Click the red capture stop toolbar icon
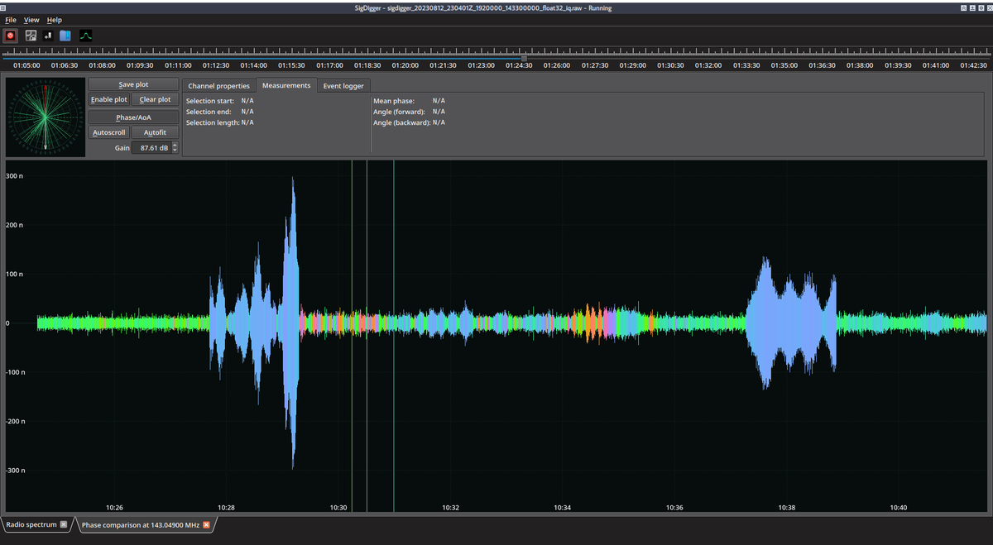This screenshot has height=545, width=993. pyautogui.click(x=11, y=36)
